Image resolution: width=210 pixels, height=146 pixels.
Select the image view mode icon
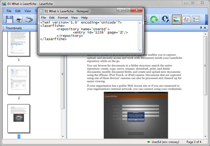(x=177, y=20)
